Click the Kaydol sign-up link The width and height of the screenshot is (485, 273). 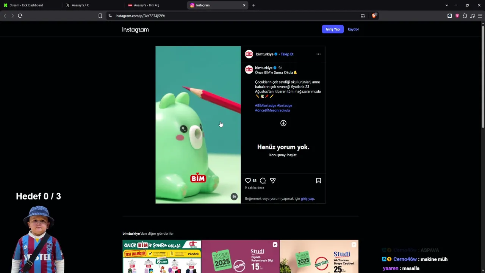(x=353, y=29)
